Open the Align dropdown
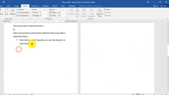Screen dimensions: 169x95 107,9
